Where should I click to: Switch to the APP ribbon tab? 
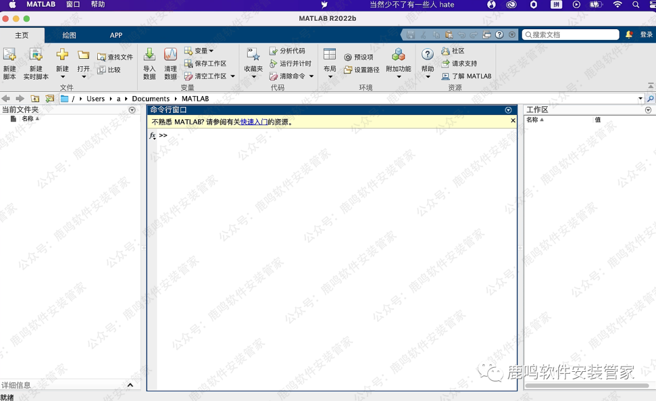click(x=116, y=35)
